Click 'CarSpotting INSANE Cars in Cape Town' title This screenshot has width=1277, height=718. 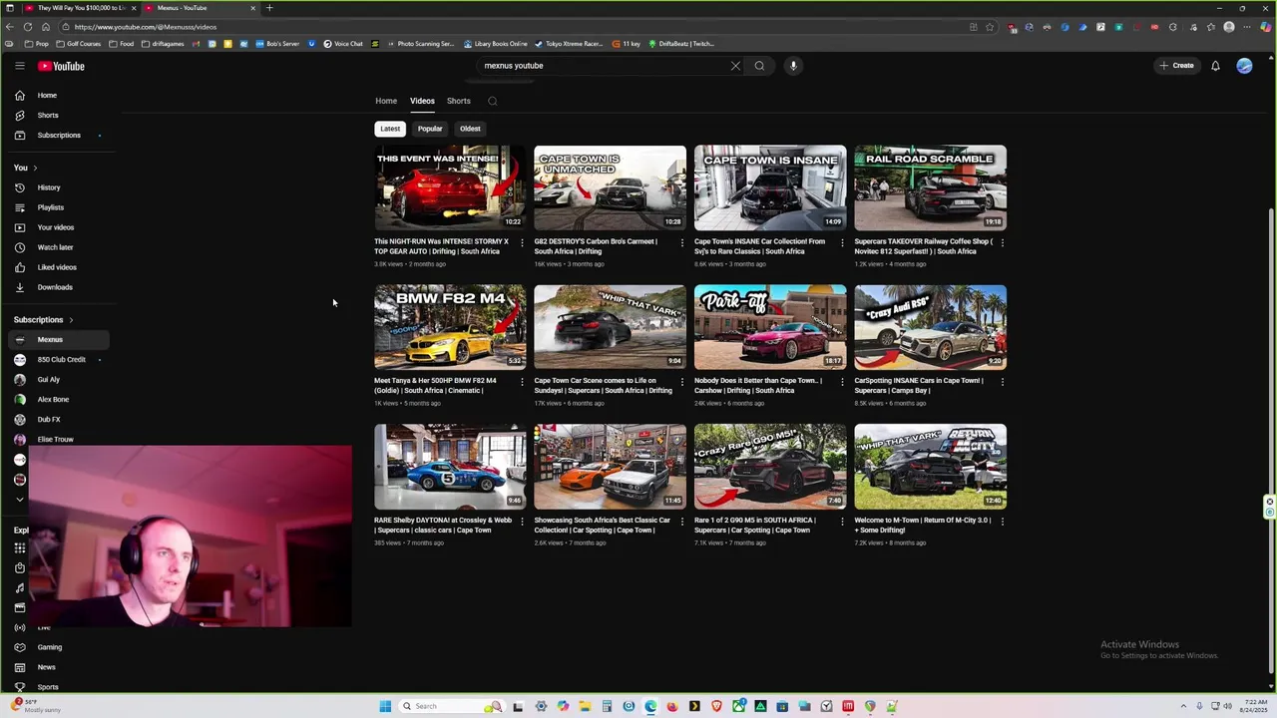click(919, 385)
